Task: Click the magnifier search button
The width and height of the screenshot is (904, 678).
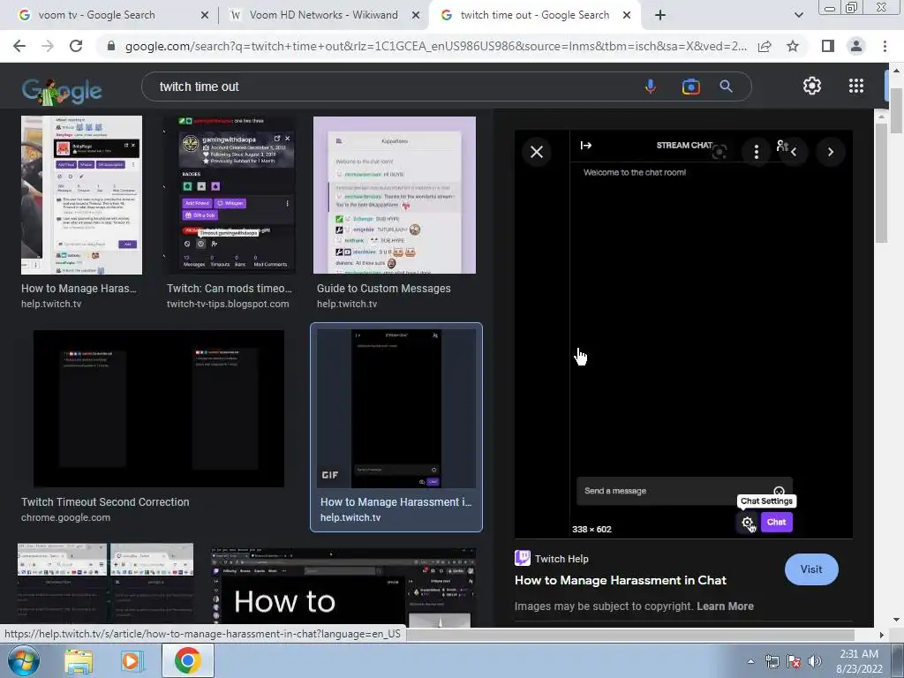Action: 726,87
